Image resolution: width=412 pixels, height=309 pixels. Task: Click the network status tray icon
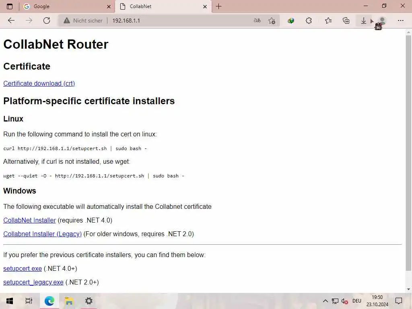pyautogui.click(x=335, y=301)
